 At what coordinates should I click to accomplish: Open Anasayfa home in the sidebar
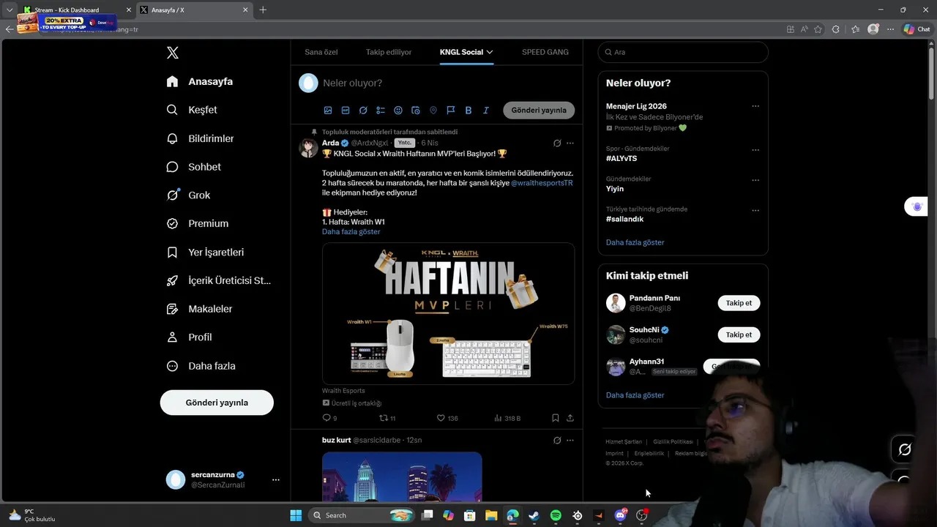(199, 81)
